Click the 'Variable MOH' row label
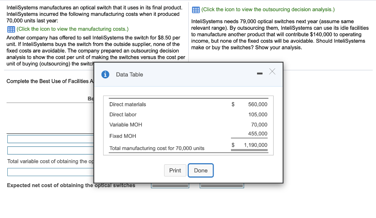 click(126, 125)
